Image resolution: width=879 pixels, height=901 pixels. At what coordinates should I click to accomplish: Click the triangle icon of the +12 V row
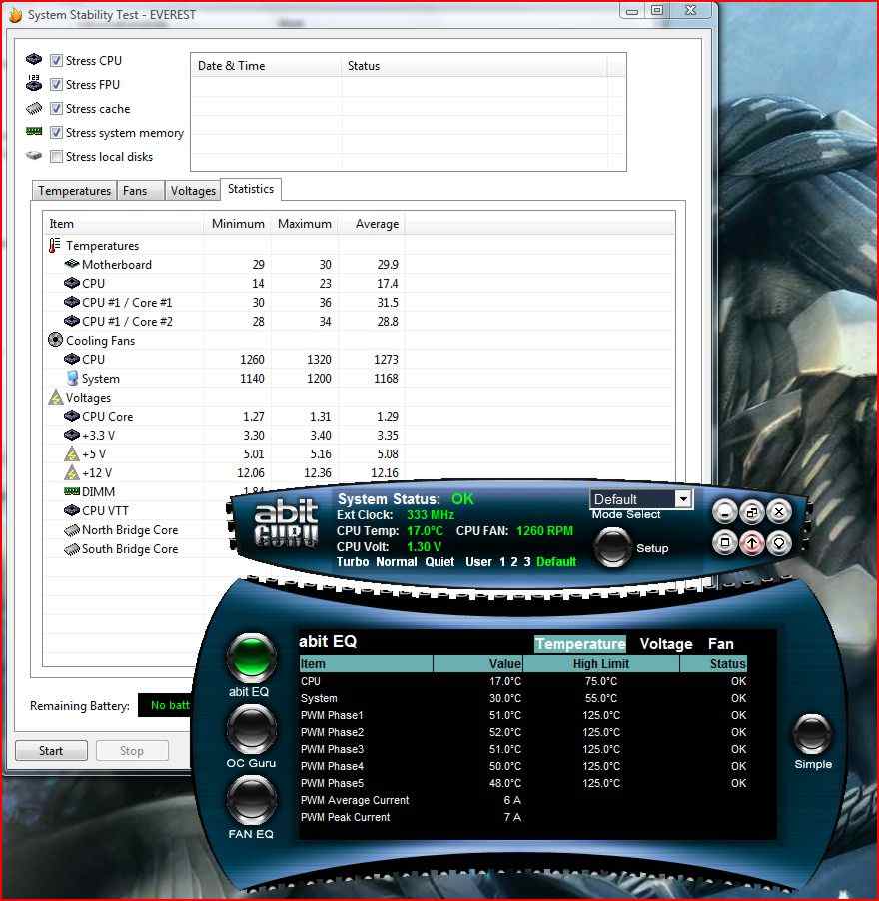[x=72, y=472]
